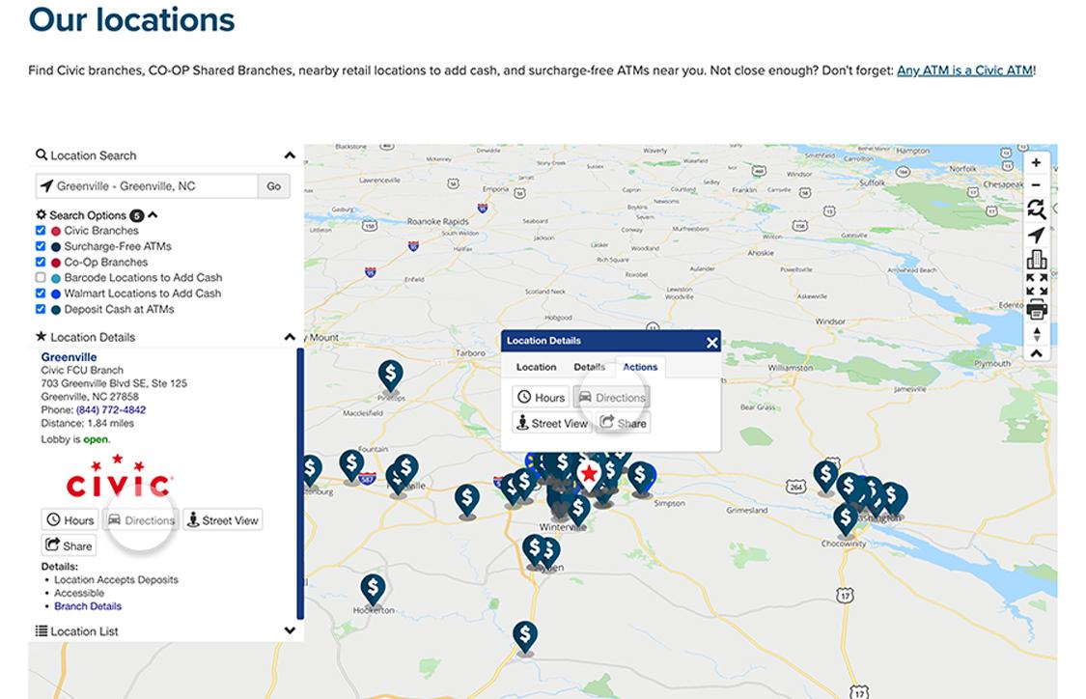Click Share button in sidebar details
The image size is (1086, 699).
click(69, 545)
